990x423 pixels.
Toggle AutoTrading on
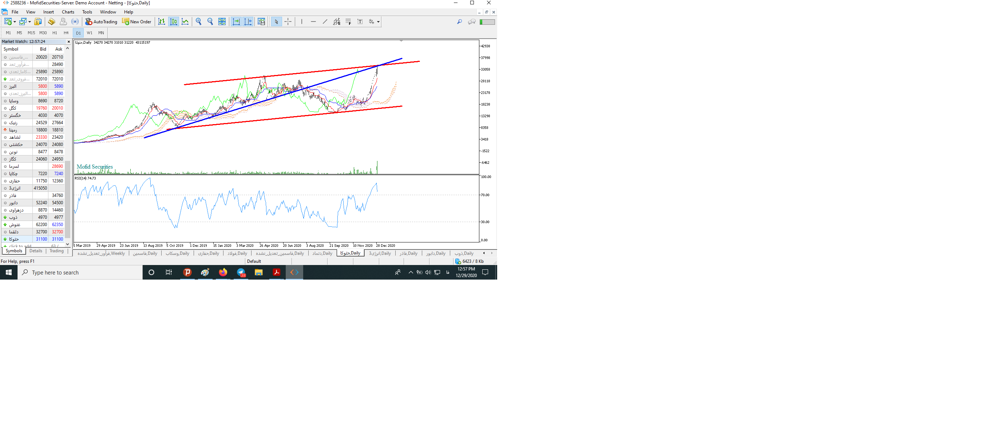click(x=101, y=21)
